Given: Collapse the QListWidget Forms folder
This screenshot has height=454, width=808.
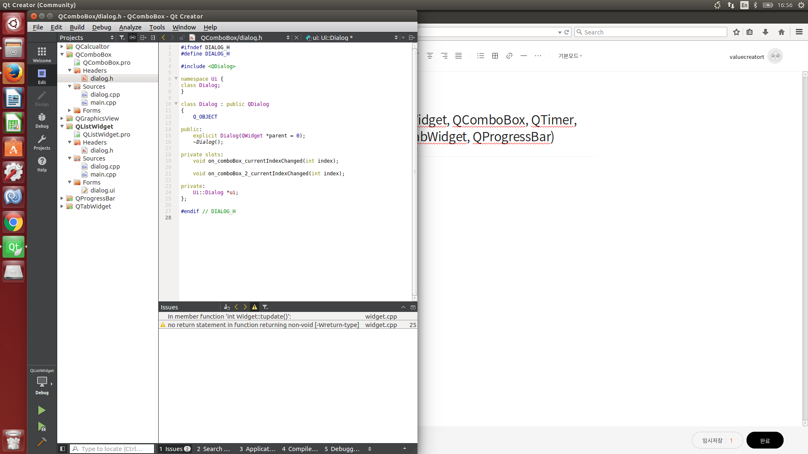Looking at the screenshot, I should click(x=70, y=182).
